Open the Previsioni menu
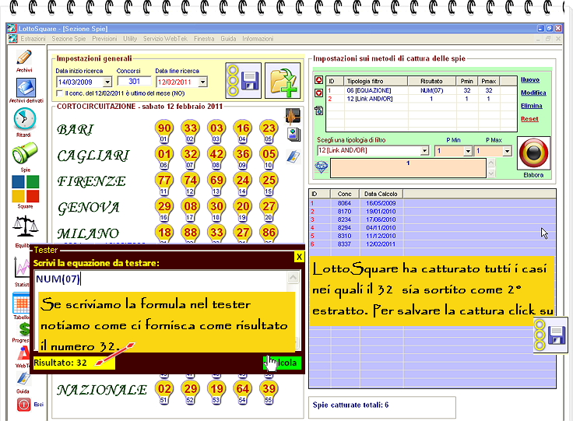This screenshot has width=573, height=421. click(x=104, y=39)
